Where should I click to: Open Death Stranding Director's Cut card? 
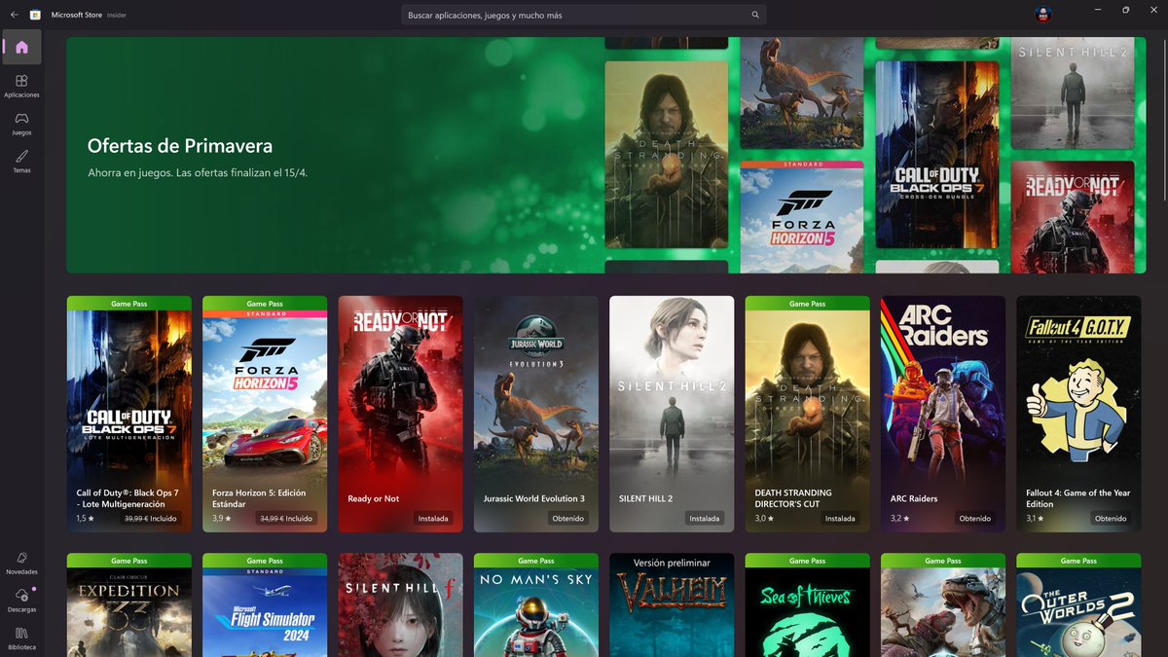808,414
